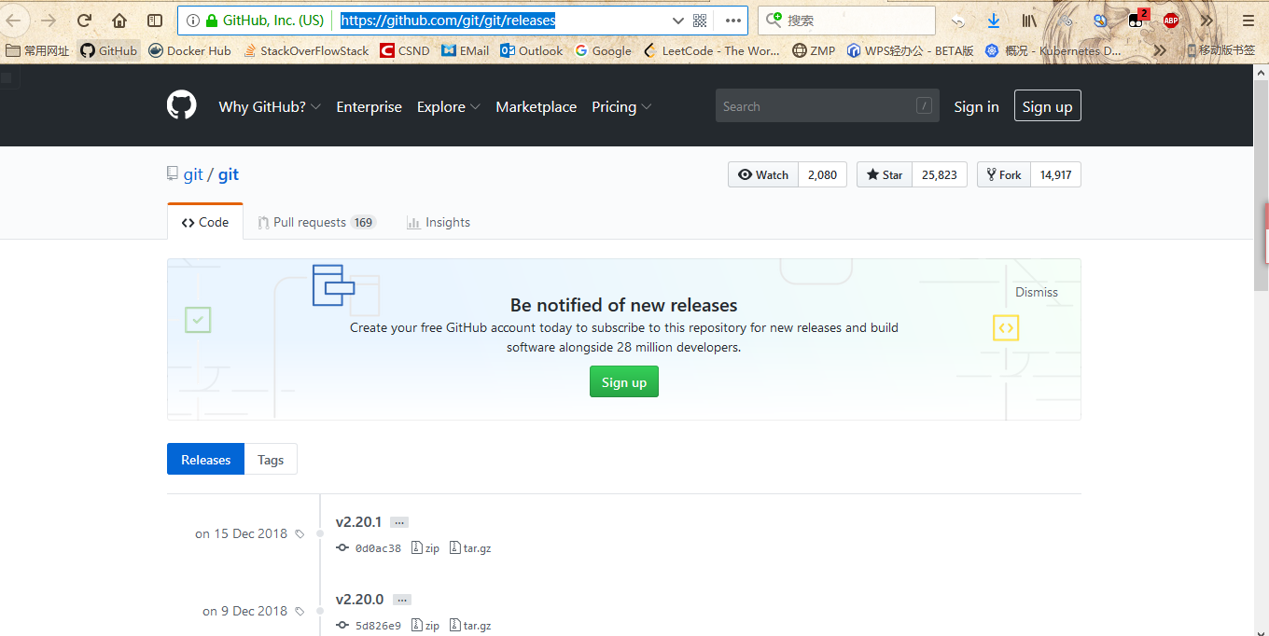Screen dimensions: 1269x636
Task: Open the GitHub bookmark
Action: click(x=108, y=50)
